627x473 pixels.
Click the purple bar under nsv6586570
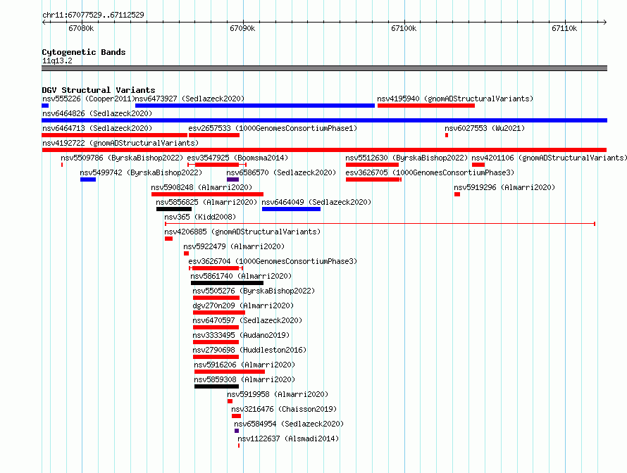point(232,179)
